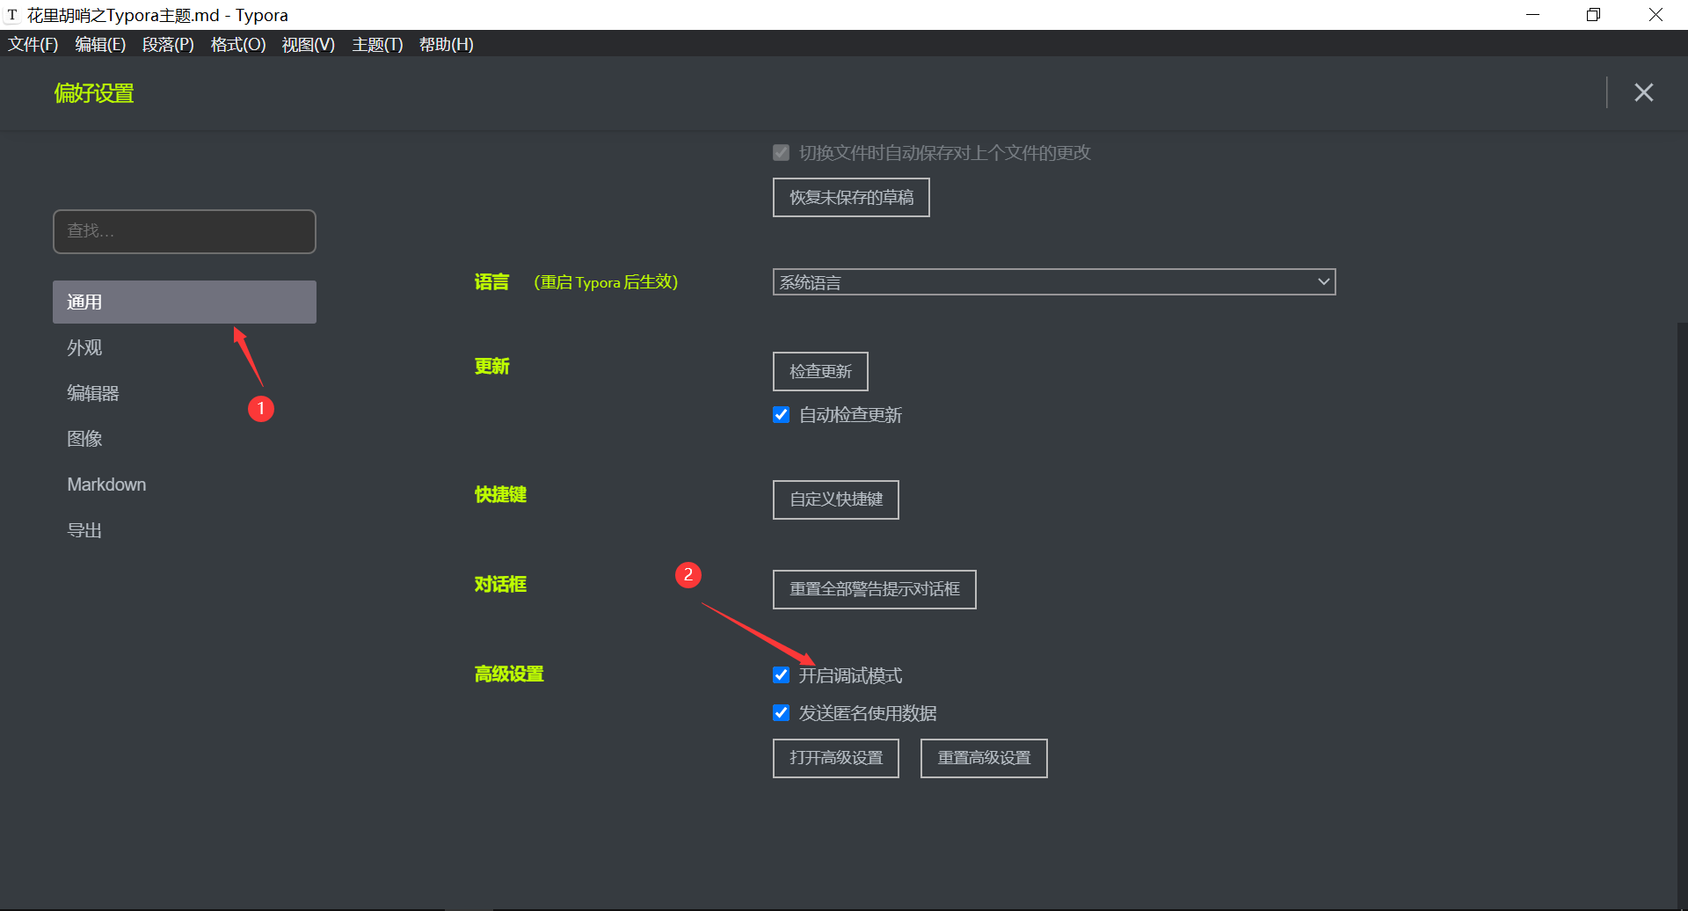Click the 高级设置 section label
The height and width of the screenshot is (911, 1688).
click(509, 674)
